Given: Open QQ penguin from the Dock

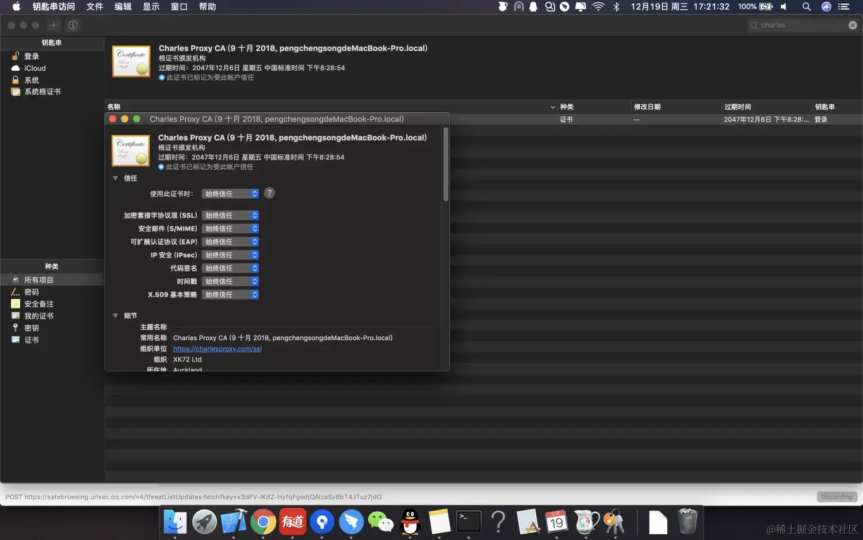Looking at the screenshot, I should click(410, 522).
